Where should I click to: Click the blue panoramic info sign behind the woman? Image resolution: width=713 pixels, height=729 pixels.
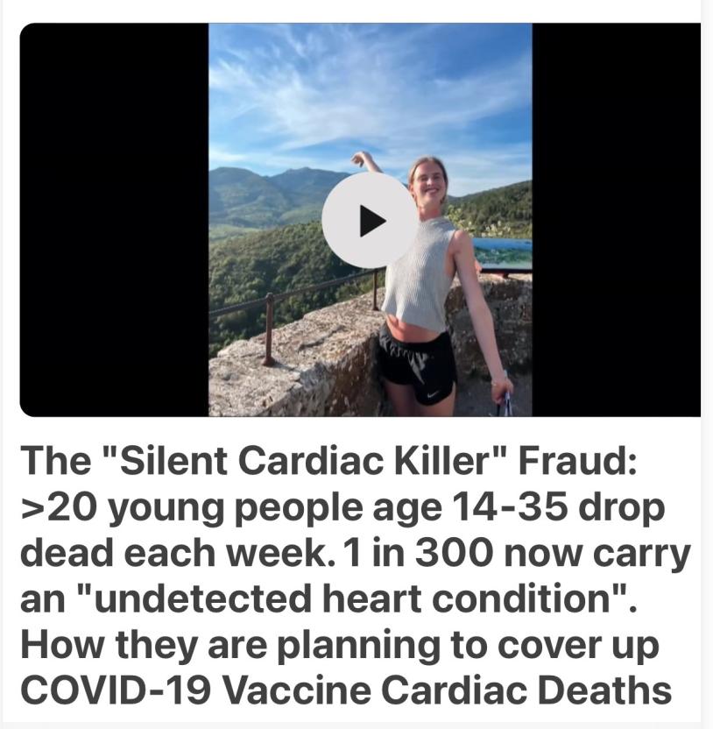pyautogui.click(x=504, y=255)
